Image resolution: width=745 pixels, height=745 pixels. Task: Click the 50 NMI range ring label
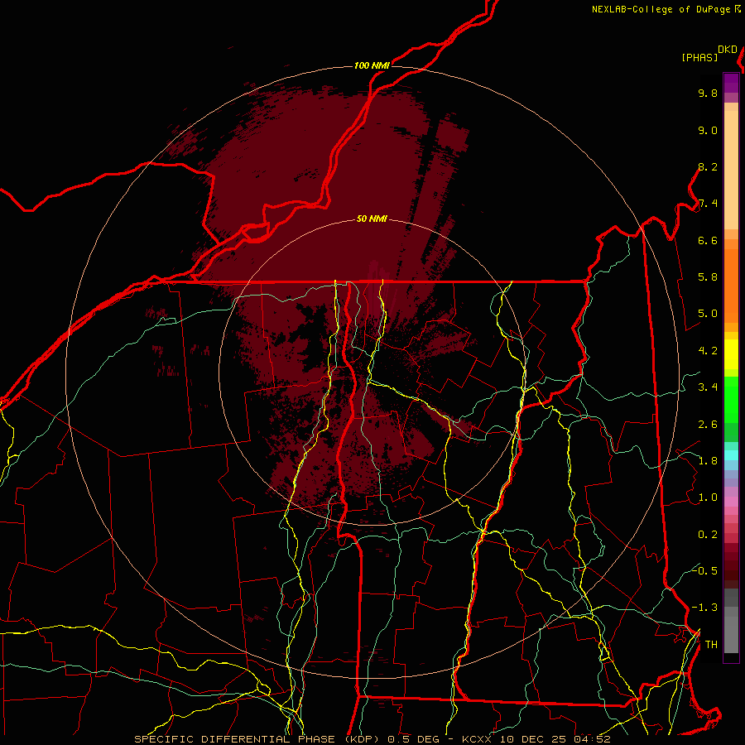[372, 219]
